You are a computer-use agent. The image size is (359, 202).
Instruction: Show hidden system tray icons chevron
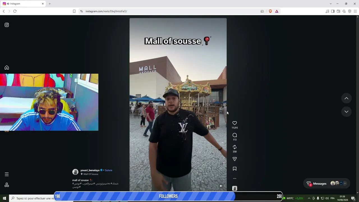click(x=309, y=198)
